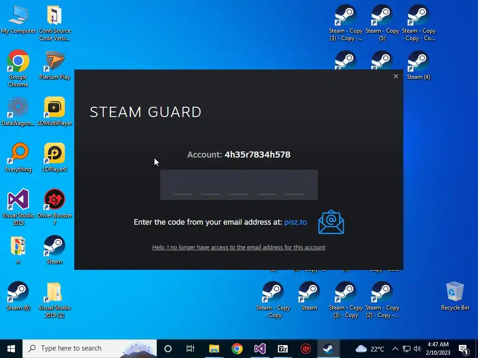This screenshot has width=478, height=358.
Task: Open 7-Zip from the taskbar
Action: pyautogui.click(x=282, y=349)
